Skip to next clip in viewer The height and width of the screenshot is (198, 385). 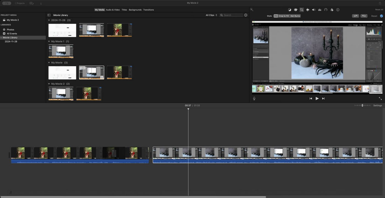pyautogui.click(x=323, y=98)
